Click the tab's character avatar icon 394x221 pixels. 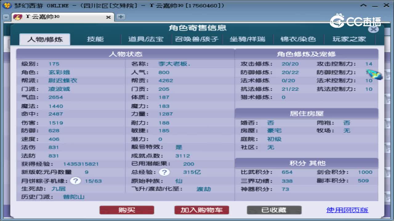click(18, 17)
